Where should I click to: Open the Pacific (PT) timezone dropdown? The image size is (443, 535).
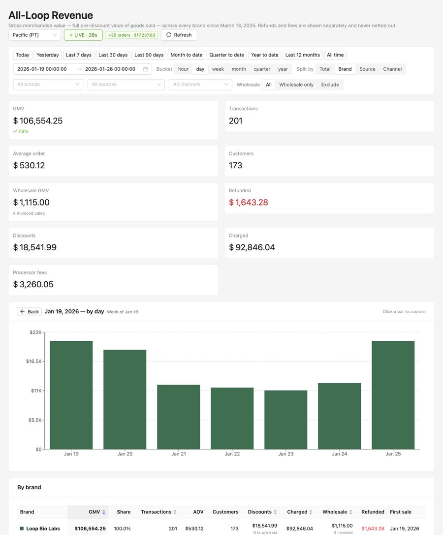point(34,35)
